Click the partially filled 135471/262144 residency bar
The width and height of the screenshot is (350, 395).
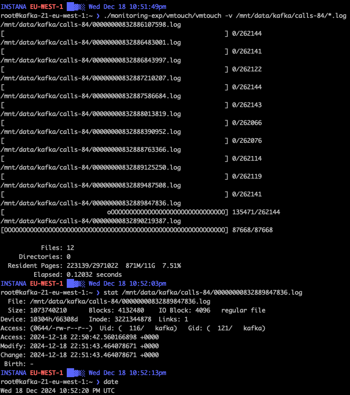point(167,212)
